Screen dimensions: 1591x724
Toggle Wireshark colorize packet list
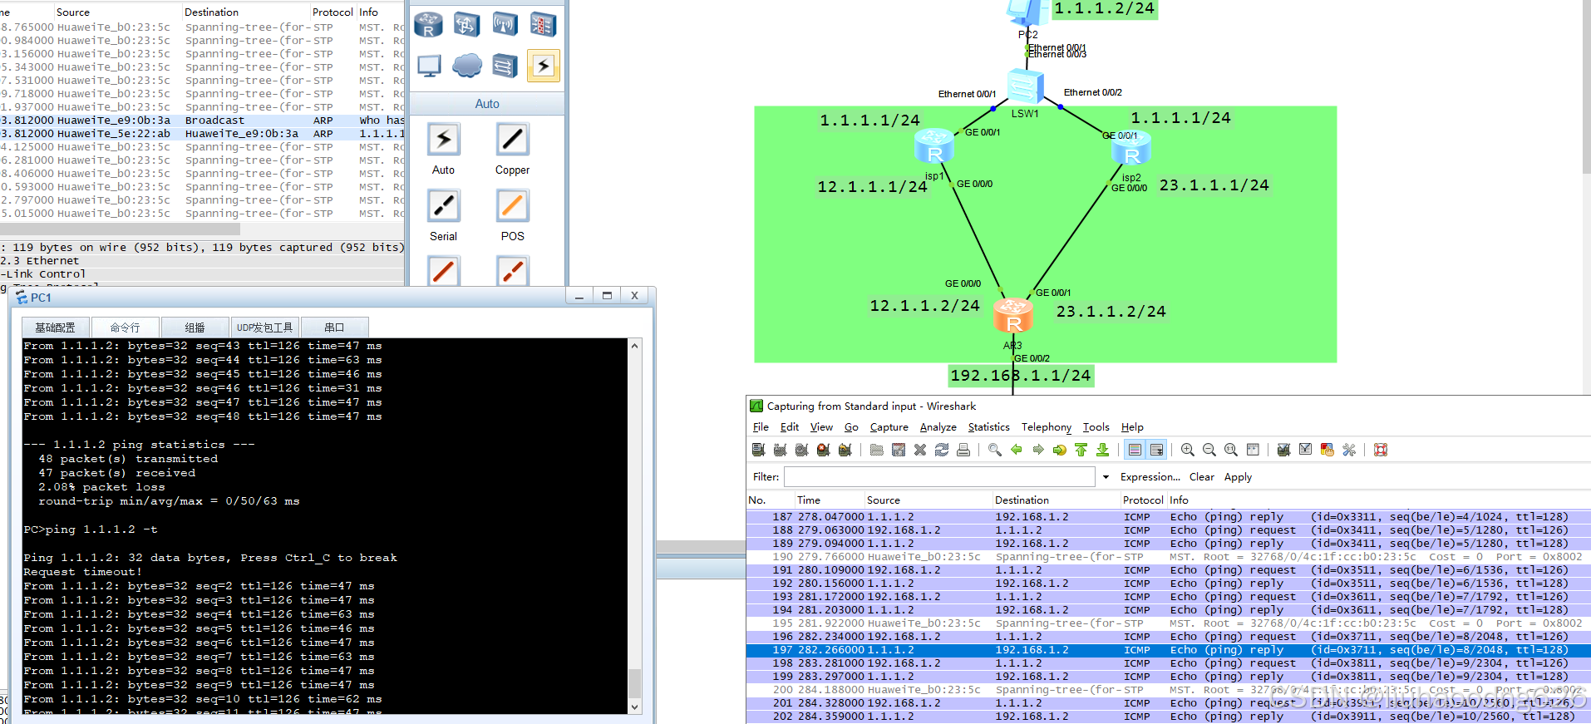pyautogui.click(x=1135, y=450)
